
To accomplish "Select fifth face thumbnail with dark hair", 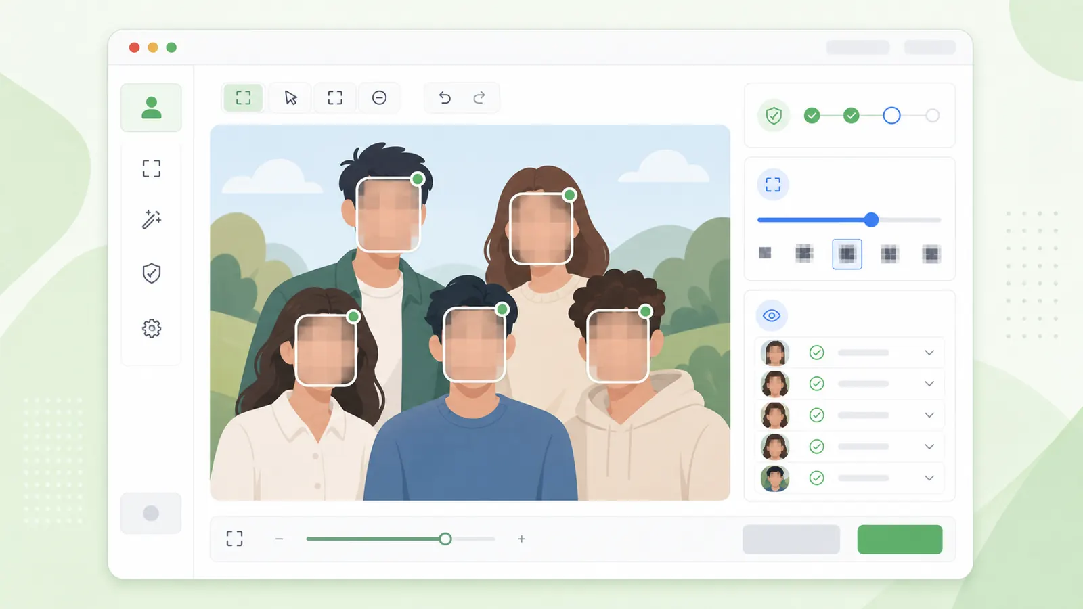I will [775, 478].
